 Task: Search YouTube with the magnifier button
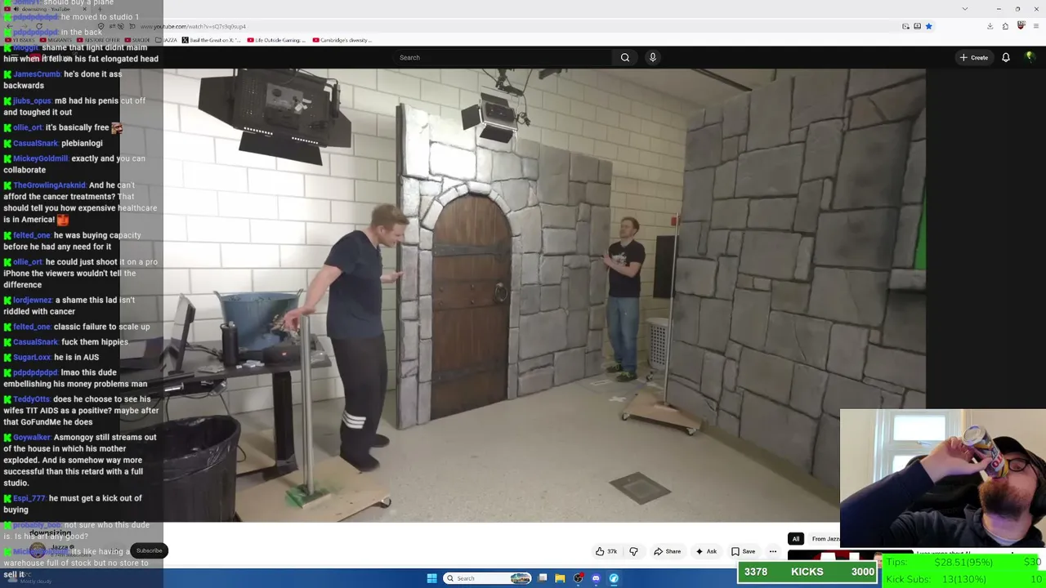tap(625, 57)
